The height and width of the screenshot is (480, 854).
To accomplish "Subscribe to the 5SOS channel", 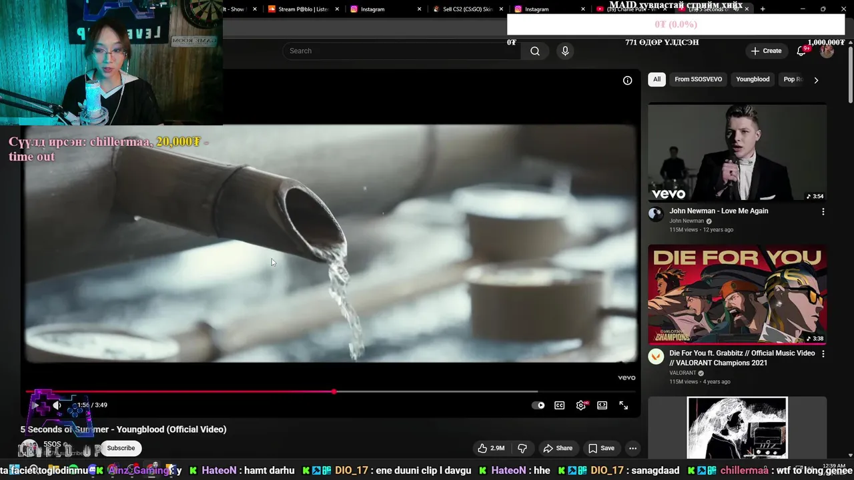I will (121, 448).
